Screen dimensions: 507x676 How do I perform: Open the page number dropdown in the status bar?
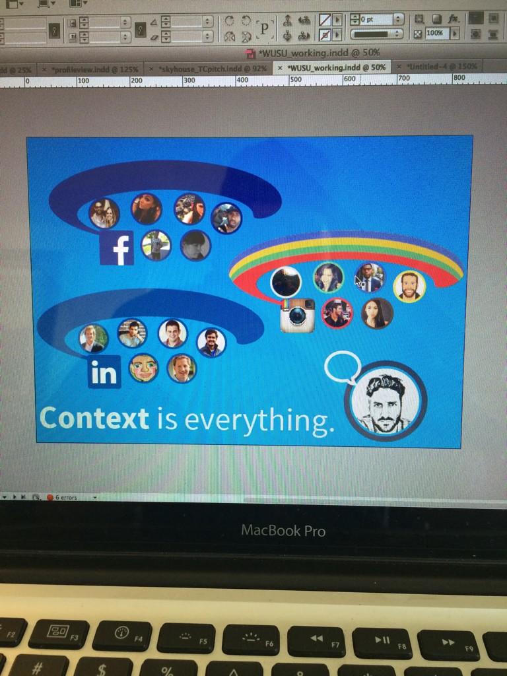(5, 497)
